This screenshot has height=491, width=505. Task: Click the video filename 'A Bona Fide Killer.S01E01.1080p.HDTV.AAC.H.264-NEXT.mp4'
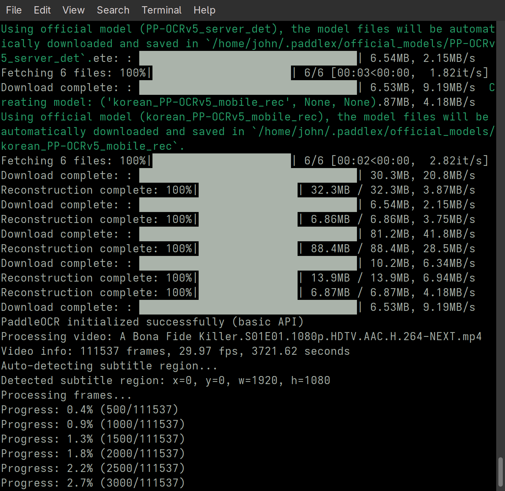pos(301,336)
